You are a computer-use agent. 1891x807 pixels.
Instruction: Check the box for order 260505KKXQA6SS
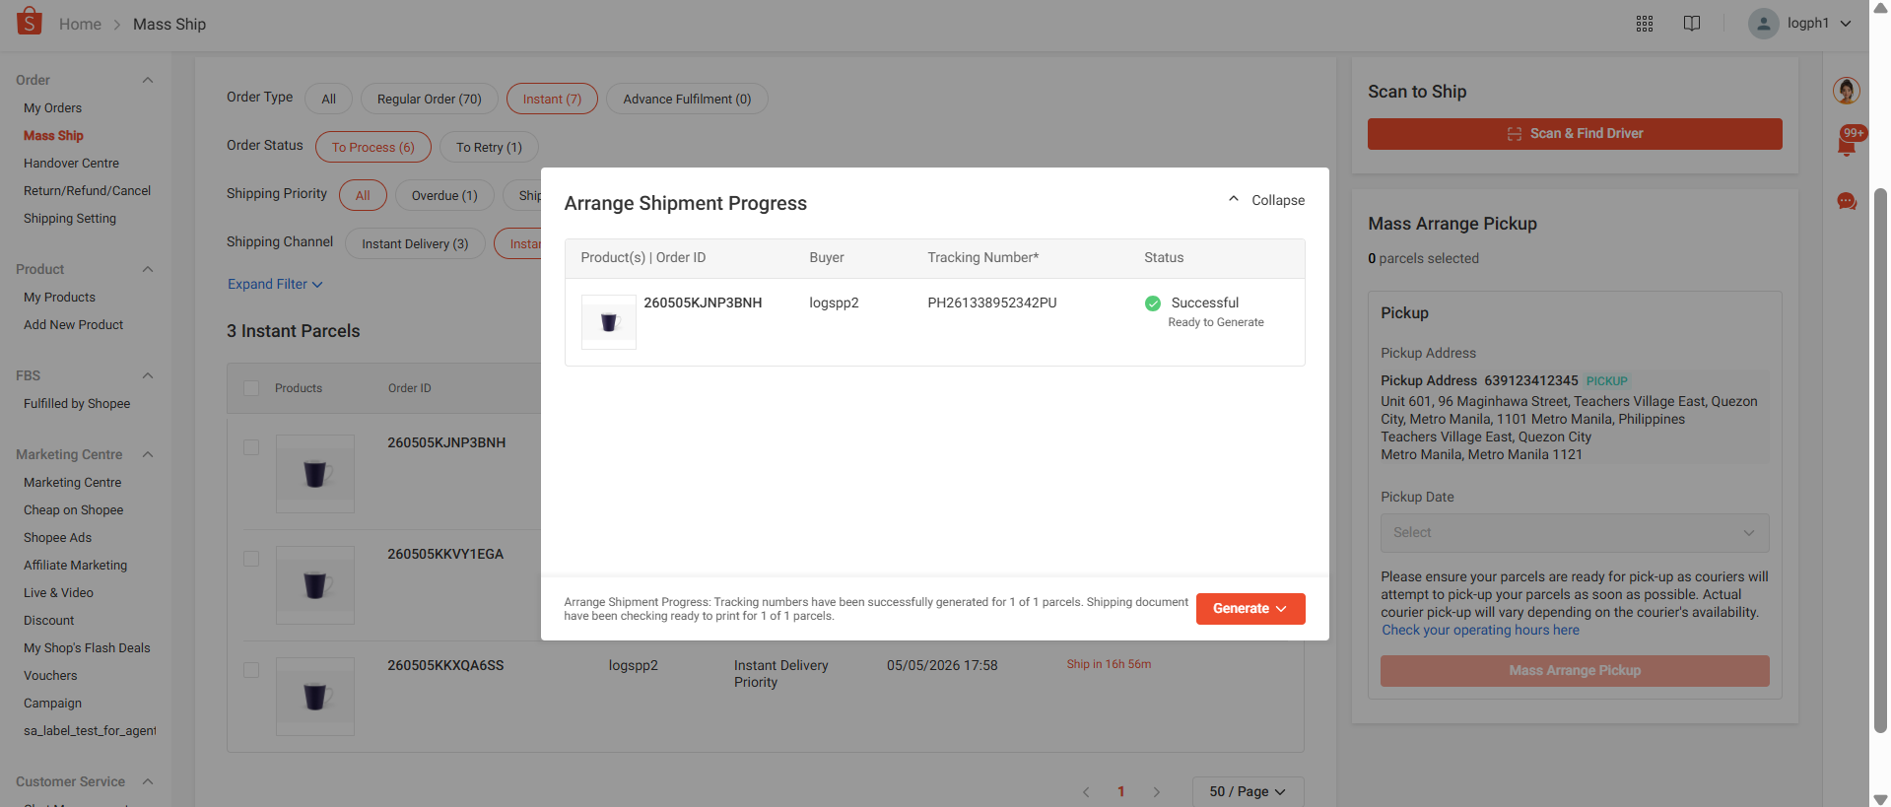(x=251, y=670)
